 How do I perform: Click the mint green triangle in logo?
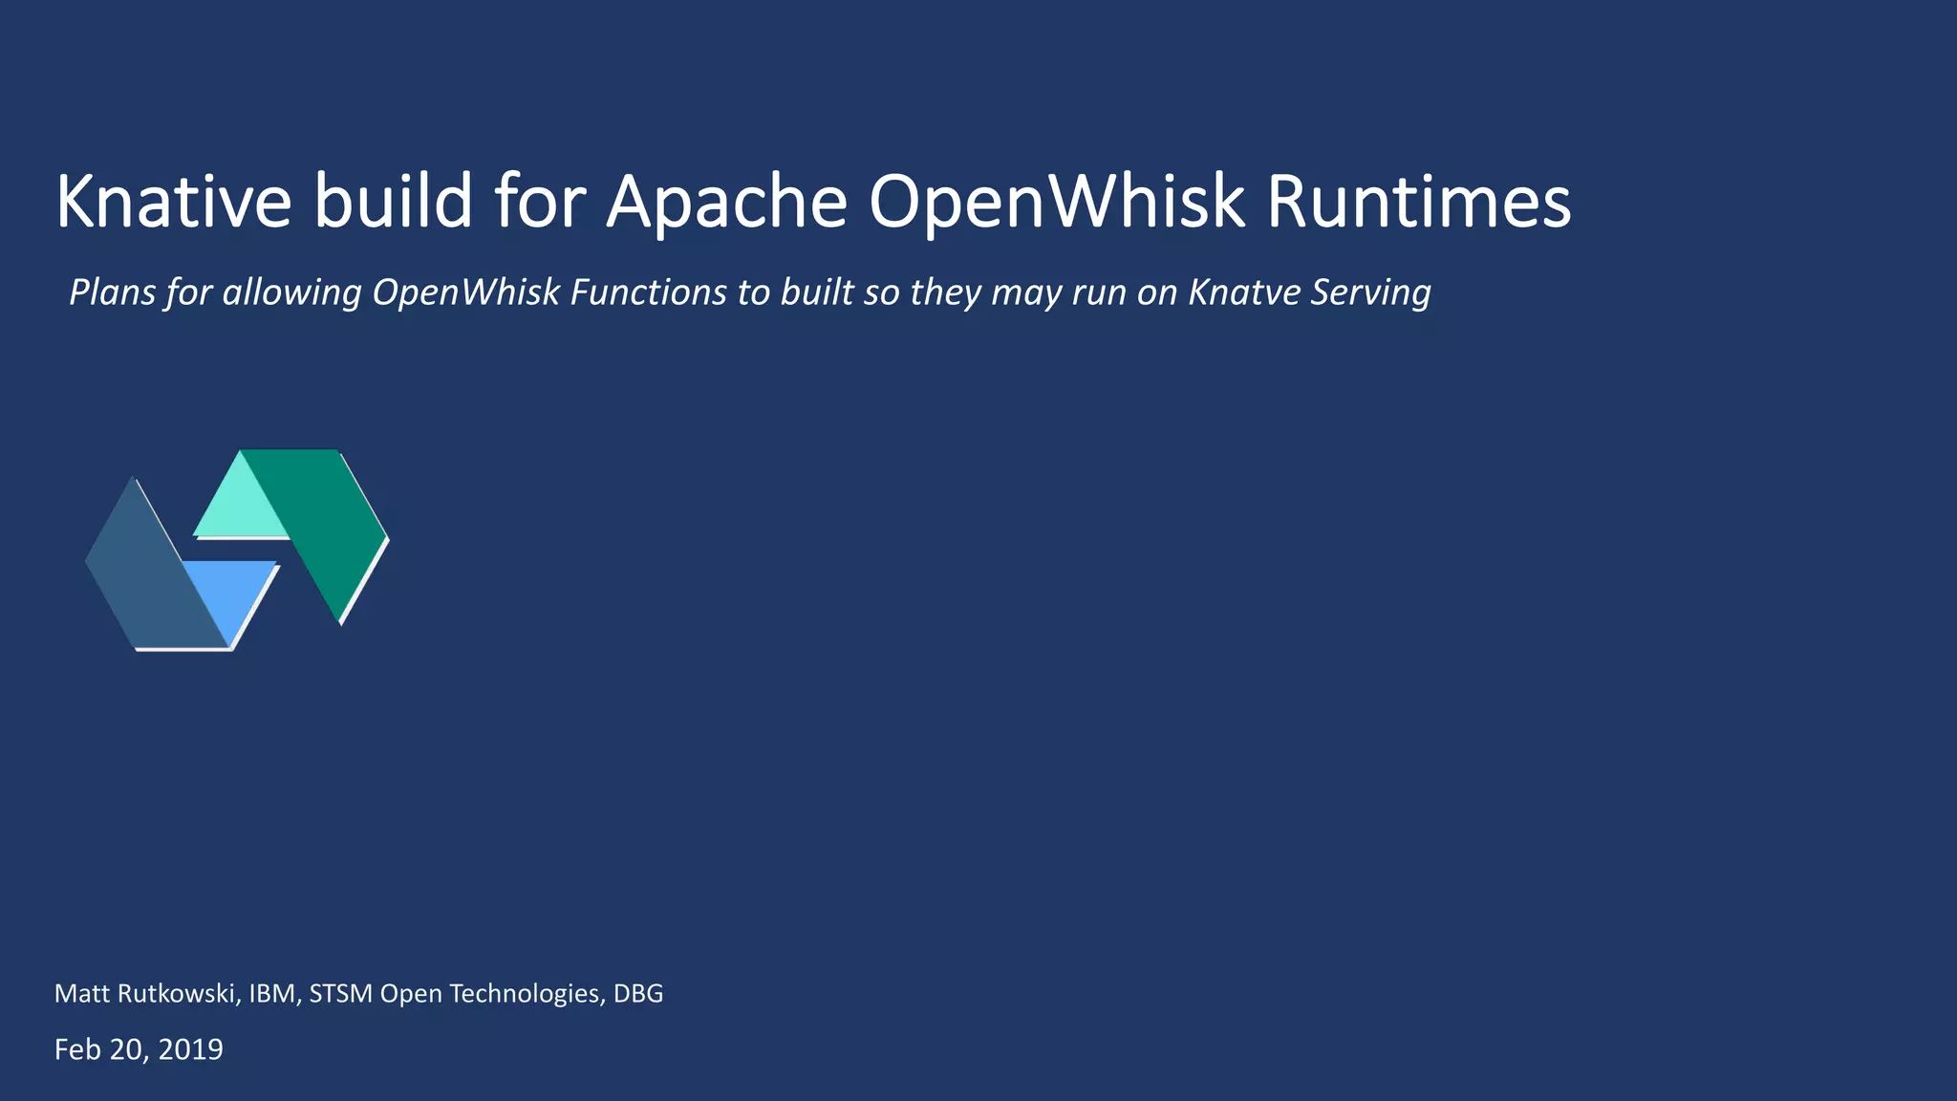click(x=241, y=508)
